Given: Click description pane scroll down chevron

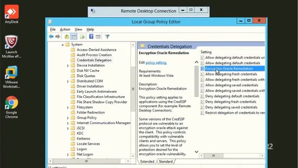Looking at the screenshot, I should point(196,152).
